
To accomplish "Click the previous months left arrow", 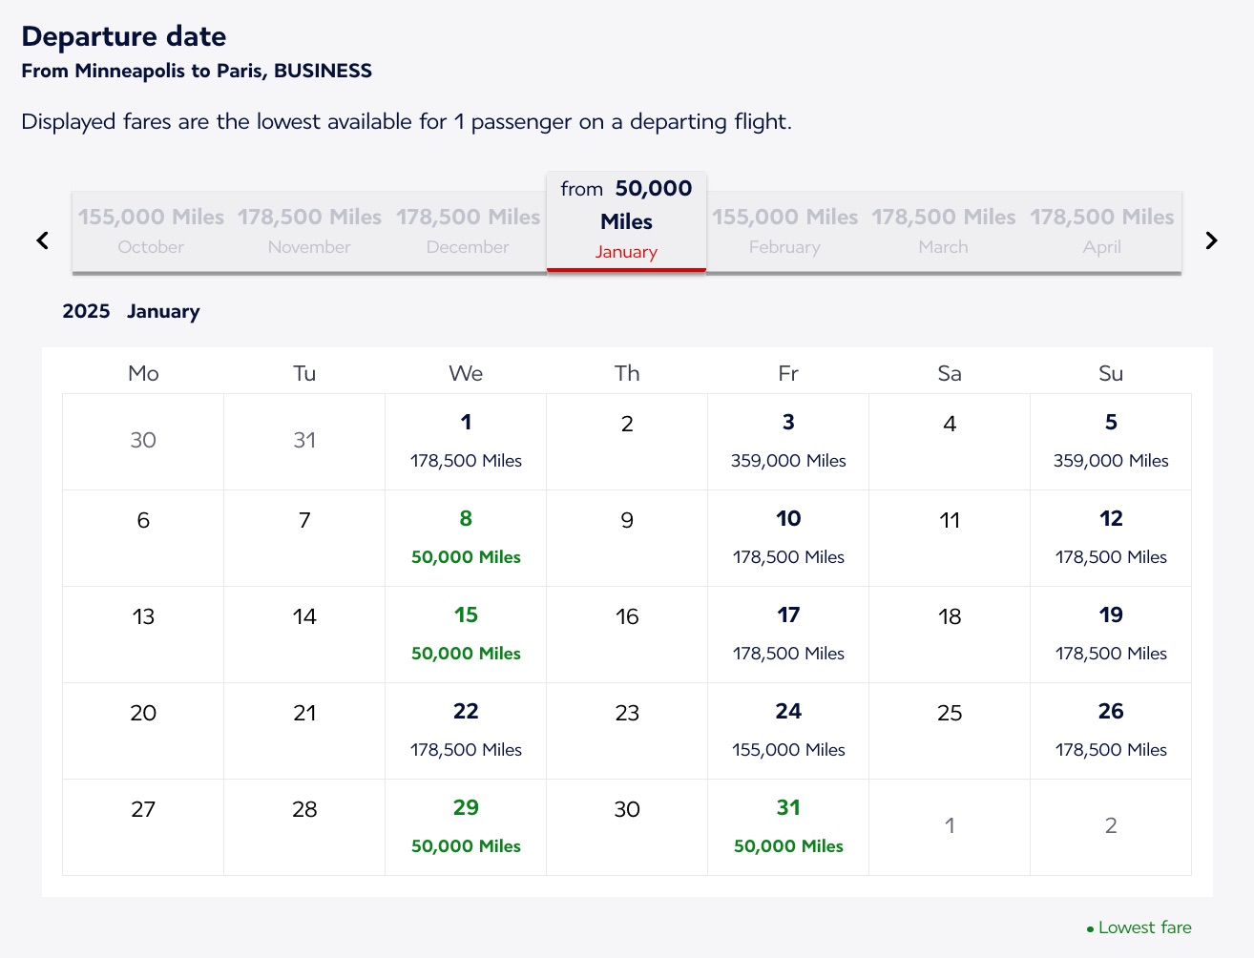I will pyautogui.click(x=42, y=240).
